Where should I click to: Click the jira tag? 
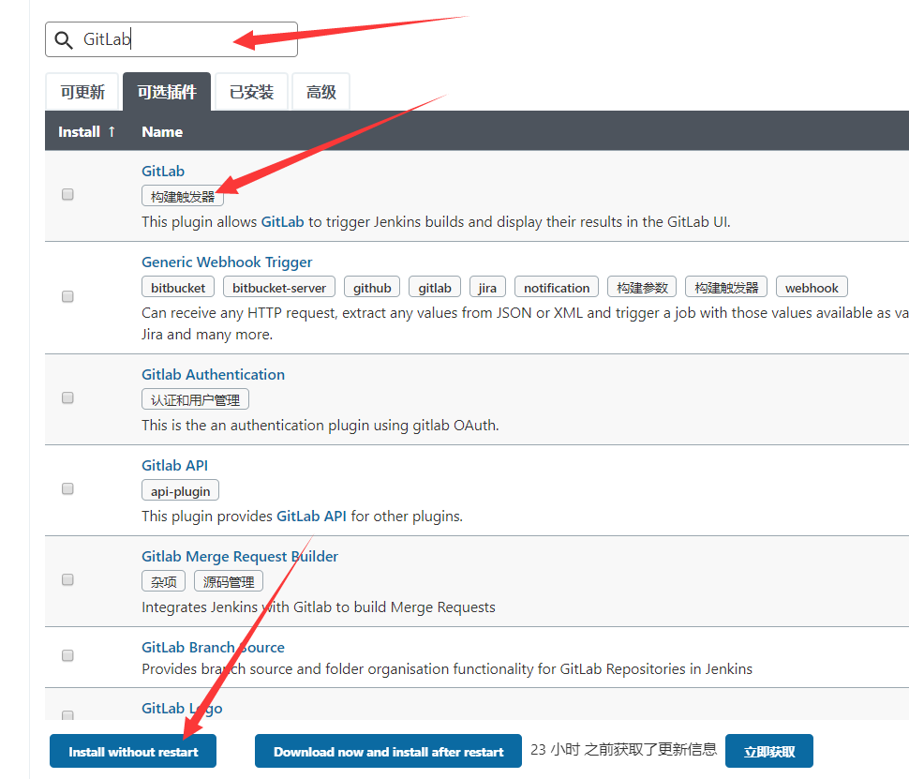pos(487,287)
